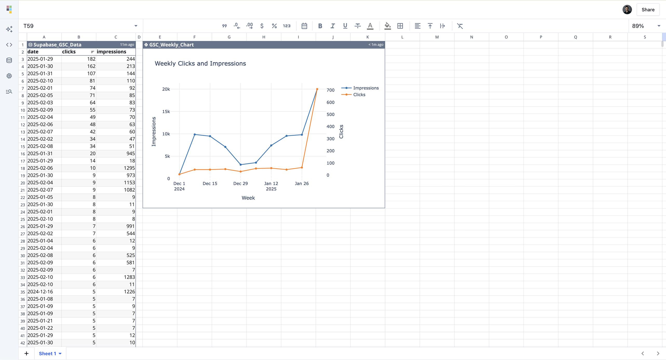Click the GSC_Weekly_Chart table header
666x360 pixels.
pos(171,45)
